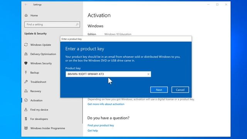Viewport: 247px width, 139px height.
Task: Open For developers page
Action: (39, 119)
